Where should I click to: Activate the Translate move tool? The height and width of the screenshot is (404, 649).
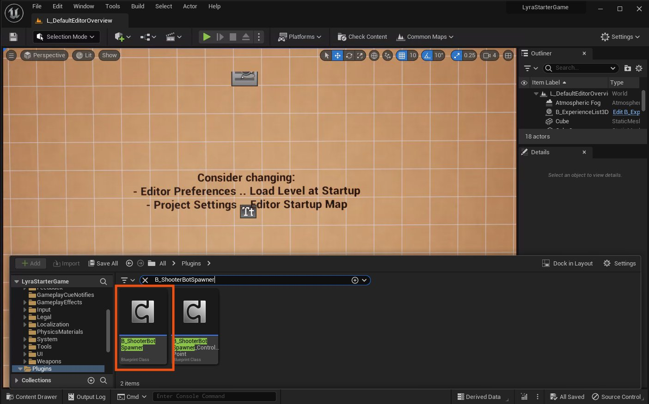point(338,55)
